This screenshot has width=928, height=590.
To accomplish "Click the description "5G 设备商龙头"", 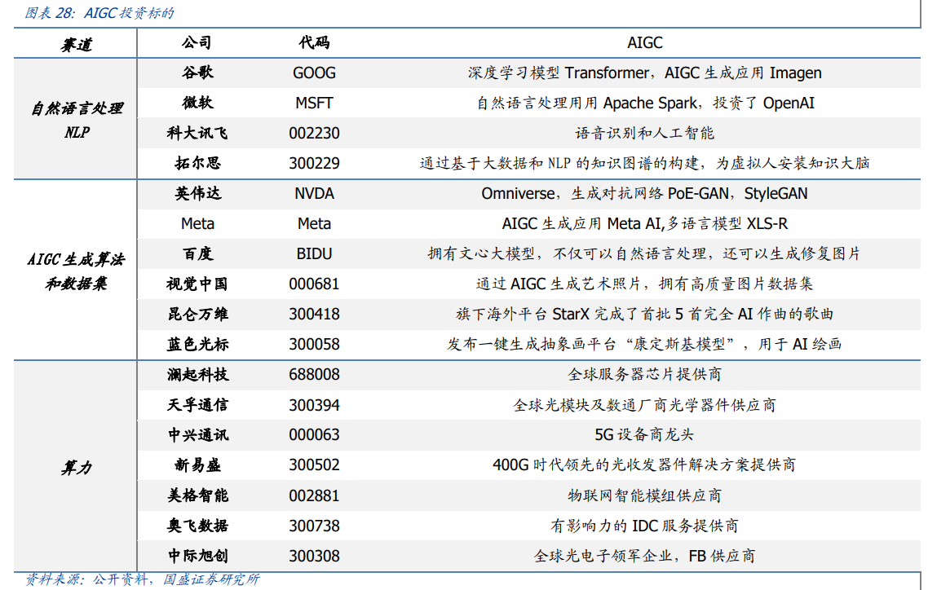I will point(646,434).
